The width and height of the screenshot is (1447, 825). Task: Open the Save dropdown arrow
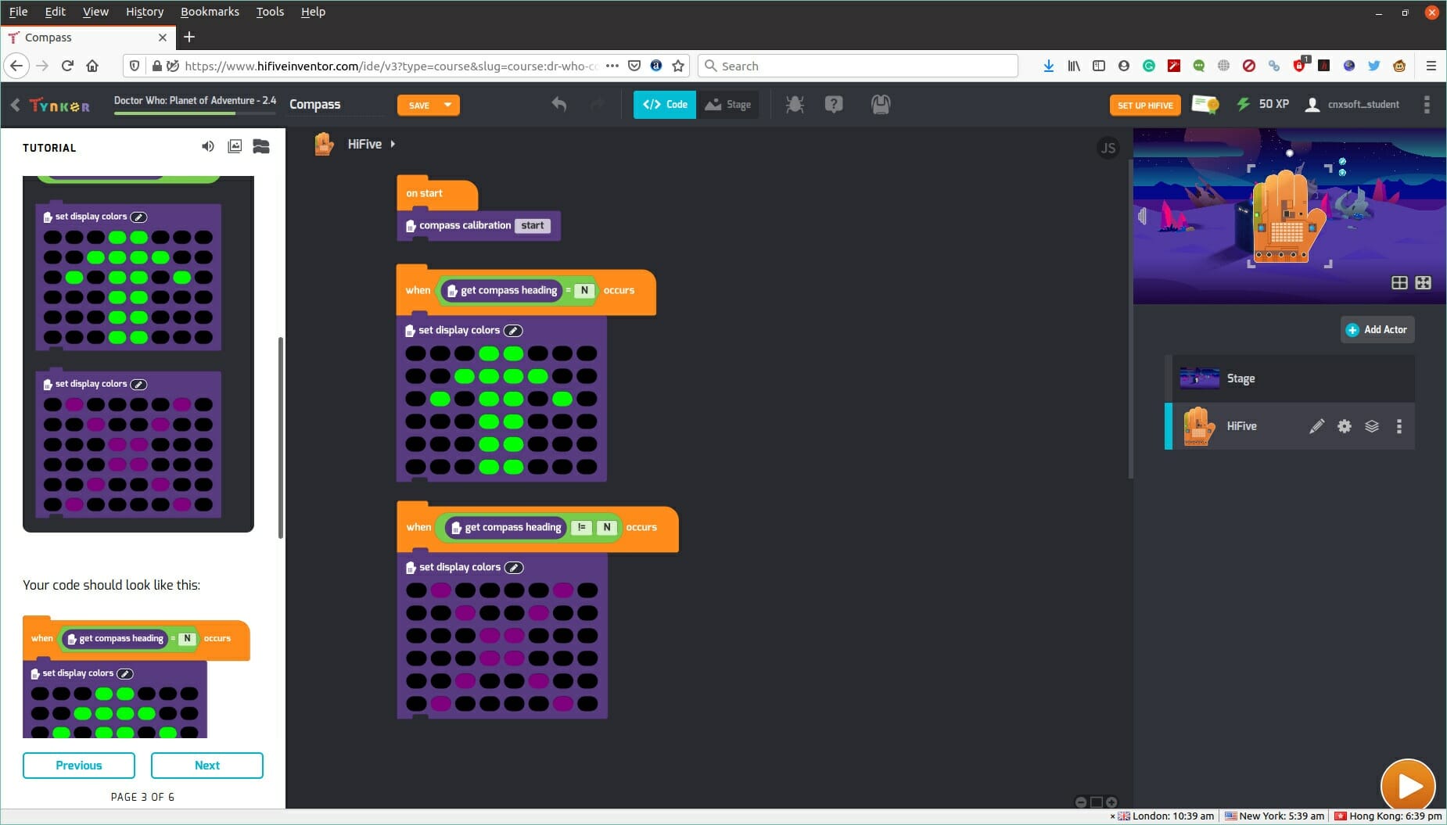[448, 105]
